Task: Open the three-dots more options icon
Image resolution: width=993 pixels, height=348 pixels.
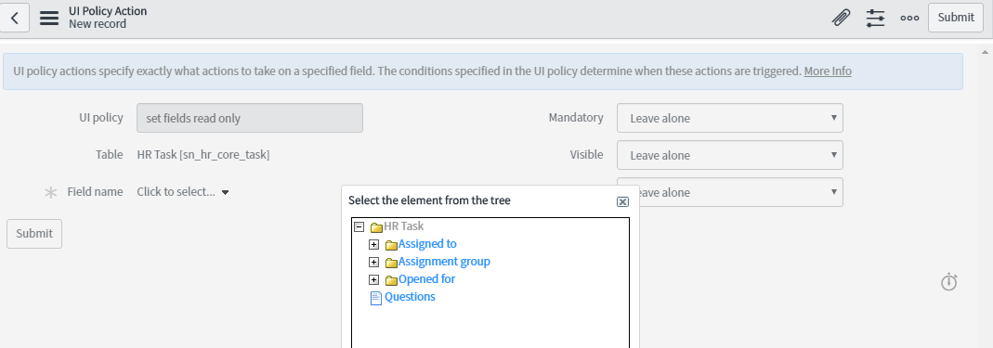Action: 909,18
